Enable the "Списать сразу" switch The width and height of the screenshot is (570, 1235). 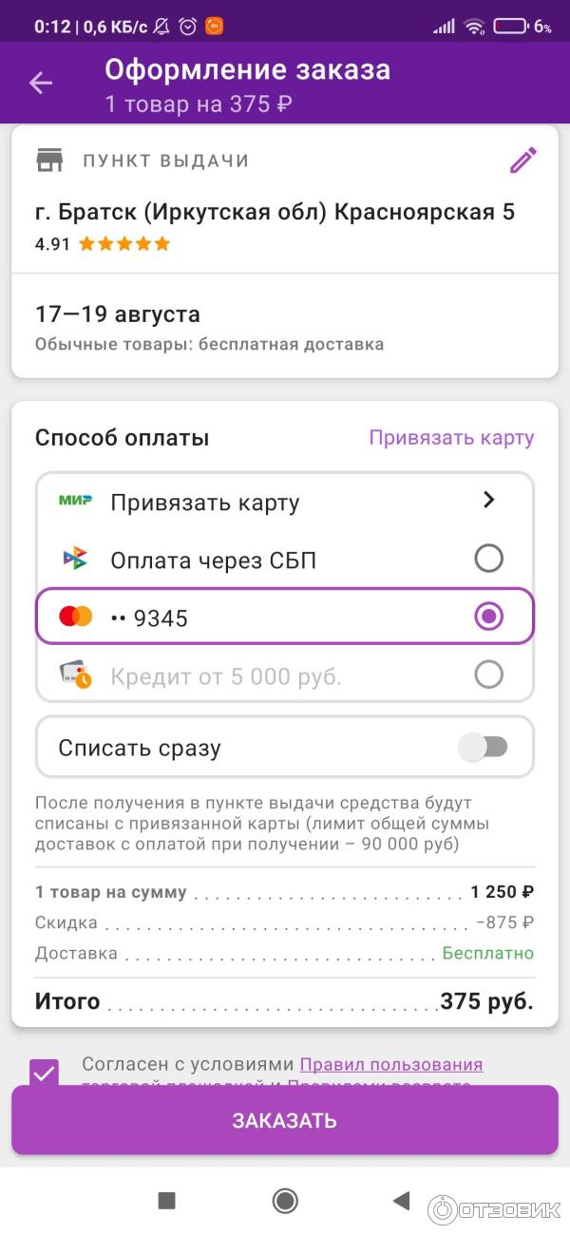(484, 748)
